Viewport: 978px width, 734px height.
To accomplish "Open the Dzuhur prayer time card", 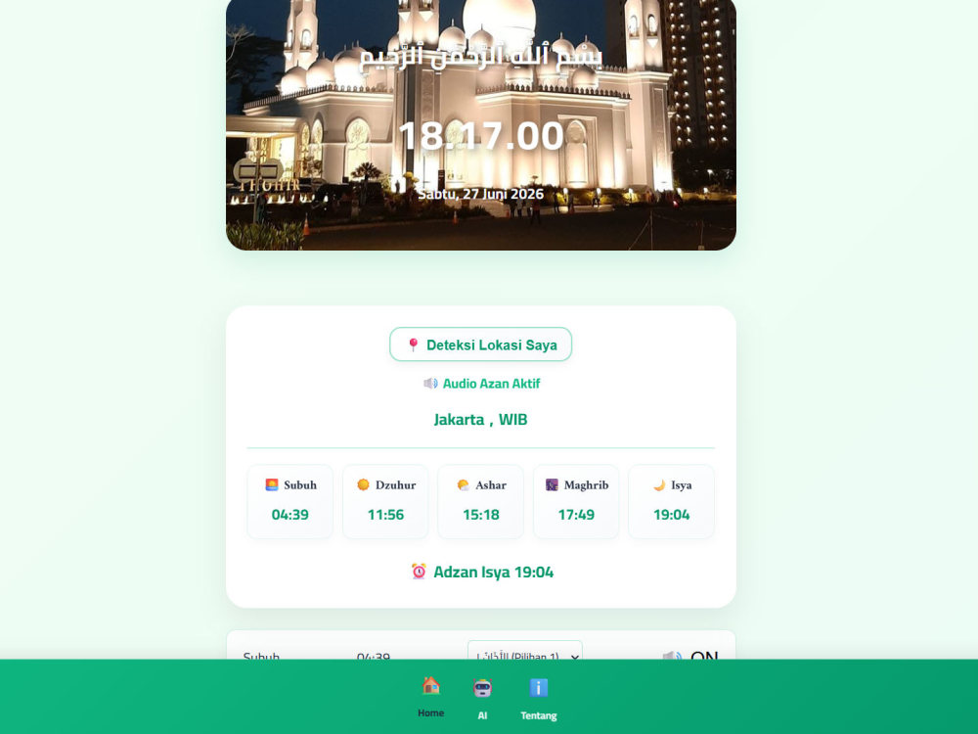I will tap(385, 501).
